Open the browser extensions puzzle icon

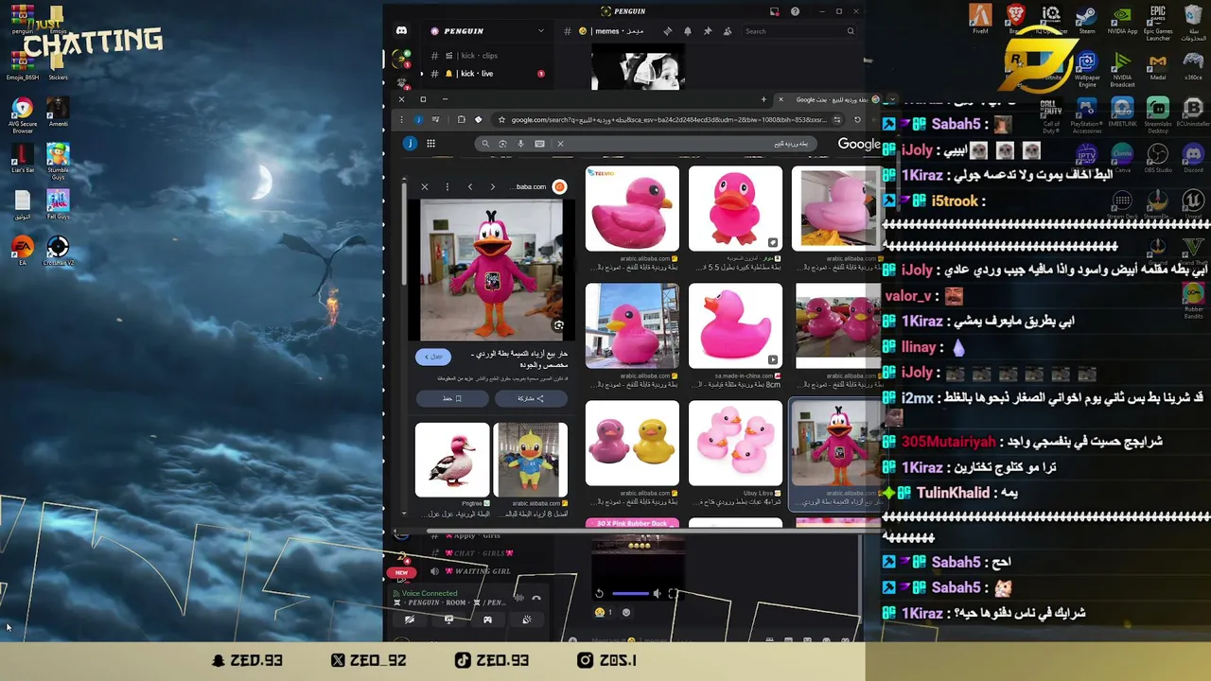pyautogui.click(x=461, y=120)
